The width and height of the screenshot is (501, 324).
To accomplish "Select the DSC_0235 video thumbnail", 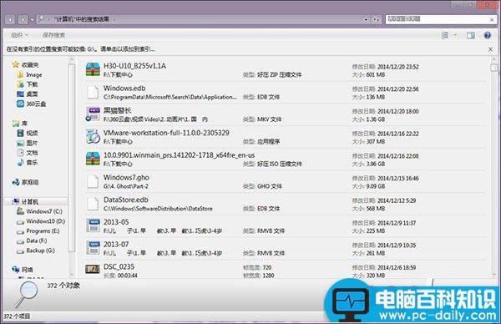I will (93, 270).
